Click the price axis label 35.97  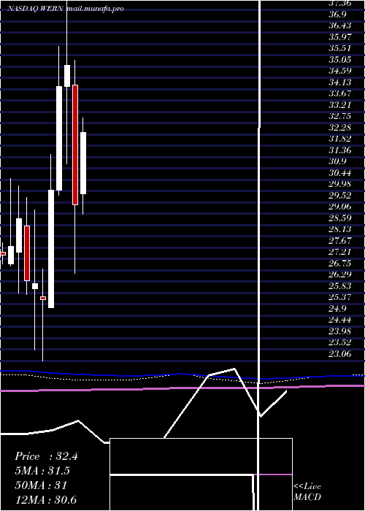[x=340, y=36]
